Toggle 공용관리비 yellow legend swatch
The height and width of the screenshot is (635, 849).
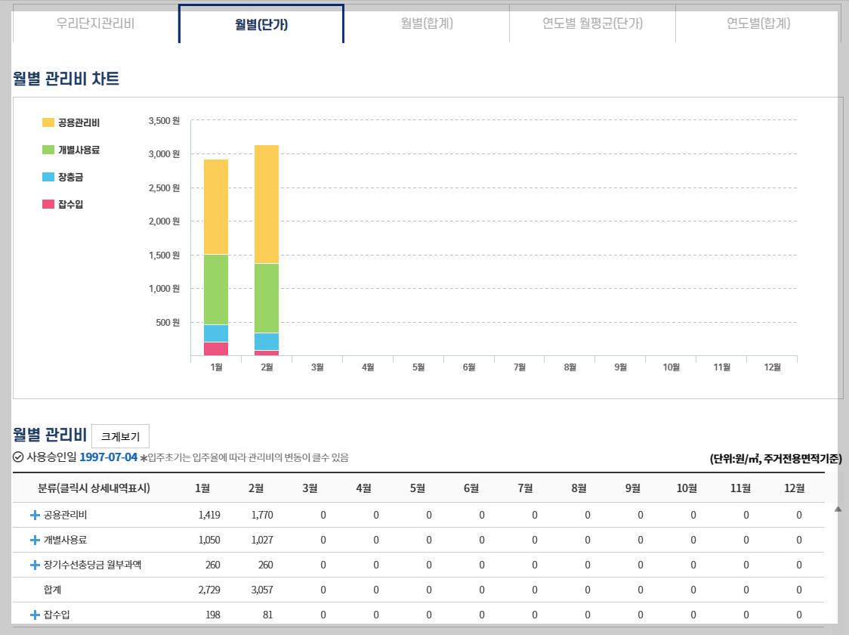48,122
